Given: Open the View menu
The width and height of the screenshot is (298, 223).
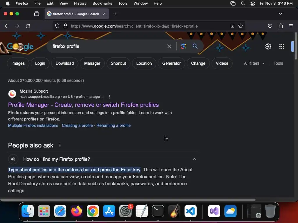Looking at the screenshot, I should [x=63, y=3].
